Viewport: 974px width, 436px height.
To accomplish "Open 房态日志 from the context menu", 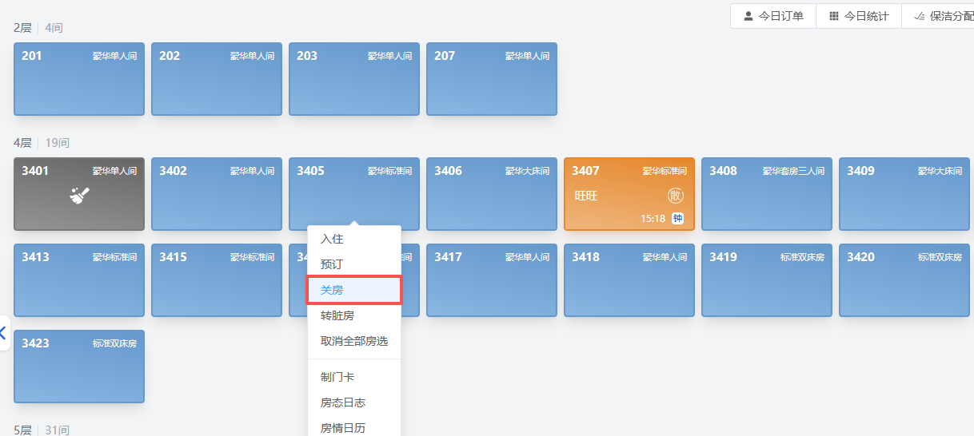I will [x=354, y=402].
